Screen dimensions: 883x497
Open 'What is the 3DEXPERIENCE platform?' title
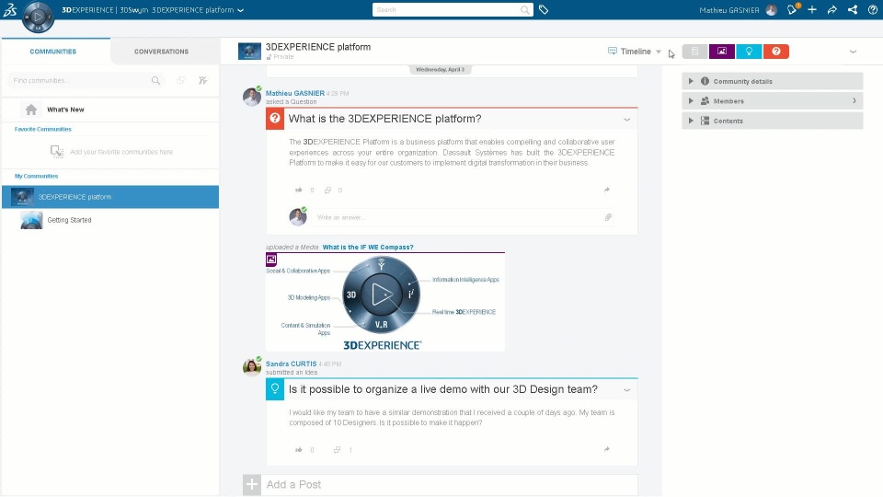(x=385, y=119)
